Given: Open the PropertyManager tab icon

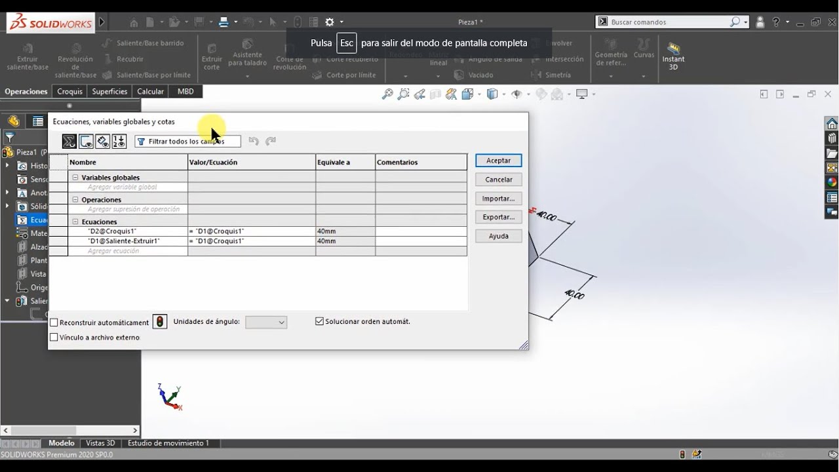Looking at the screenshot, I should [x=38, y=121].
